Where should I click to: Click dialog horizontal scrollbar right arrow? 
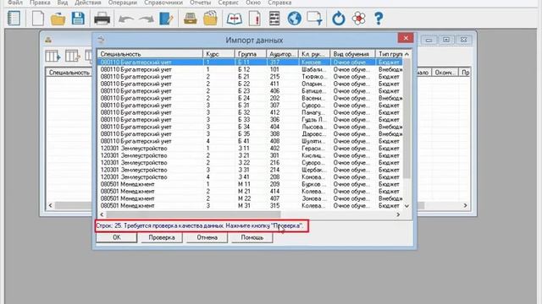tap(398, 214)
